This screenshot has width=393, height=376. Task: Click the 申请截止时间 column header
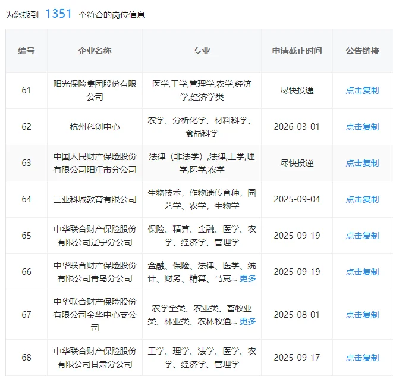[x=297, y=51]
